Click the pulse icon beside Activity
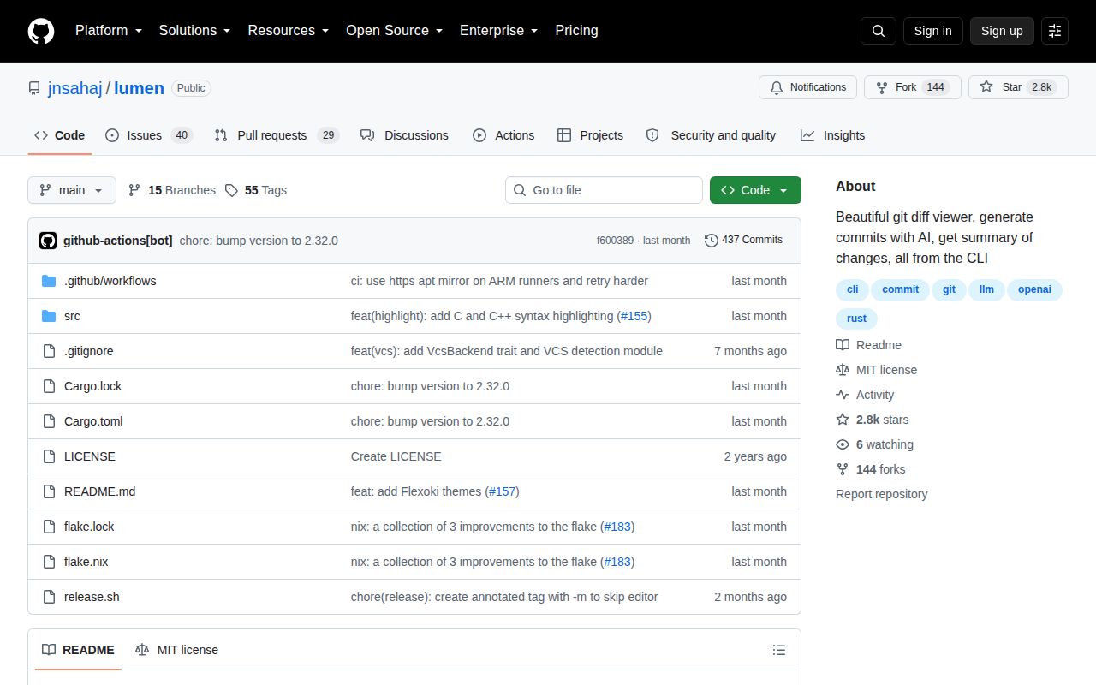Image resolution: width=1096 pixels, height=685 pixels. 843,395
